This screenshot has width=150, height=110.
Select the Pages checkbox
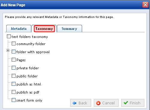click(x=13, y=60)
